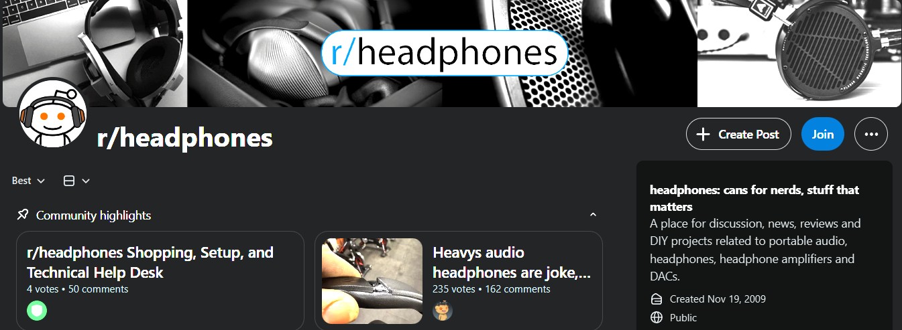
Task: Click the Create Post button
Action: click(738, 134)
